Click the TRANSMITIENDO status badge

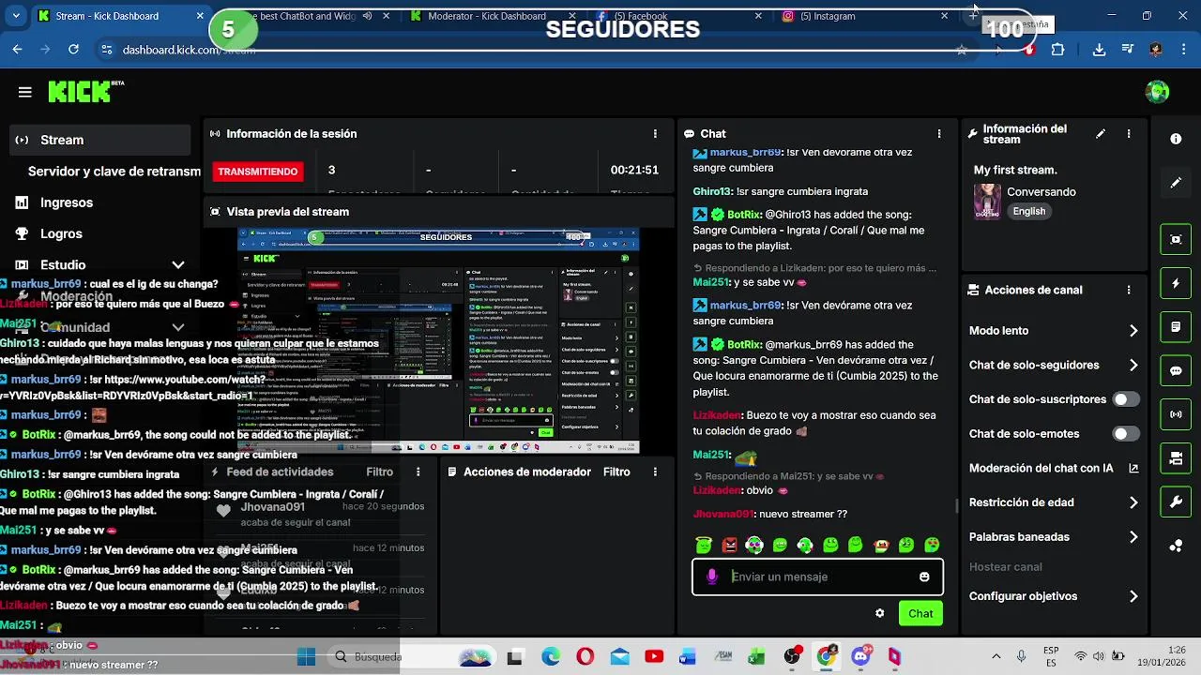[258, 172]
